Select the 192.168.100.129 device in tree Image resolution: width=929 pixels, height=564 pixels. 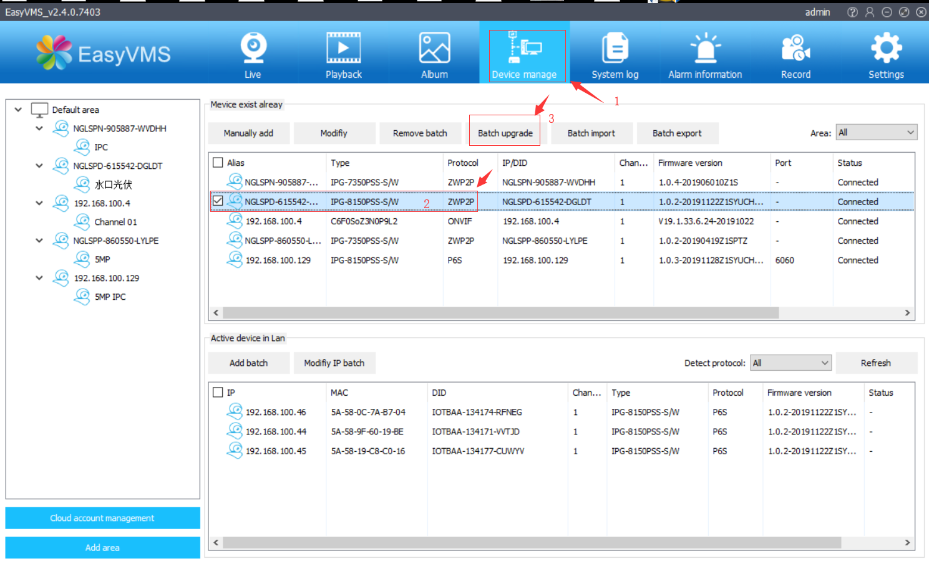(106, 278)
